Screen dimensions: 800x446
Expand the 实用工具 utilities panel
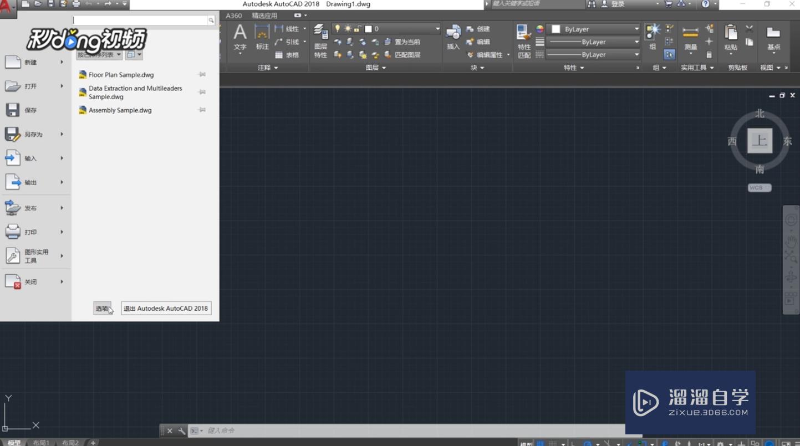[x=697, y=68]
